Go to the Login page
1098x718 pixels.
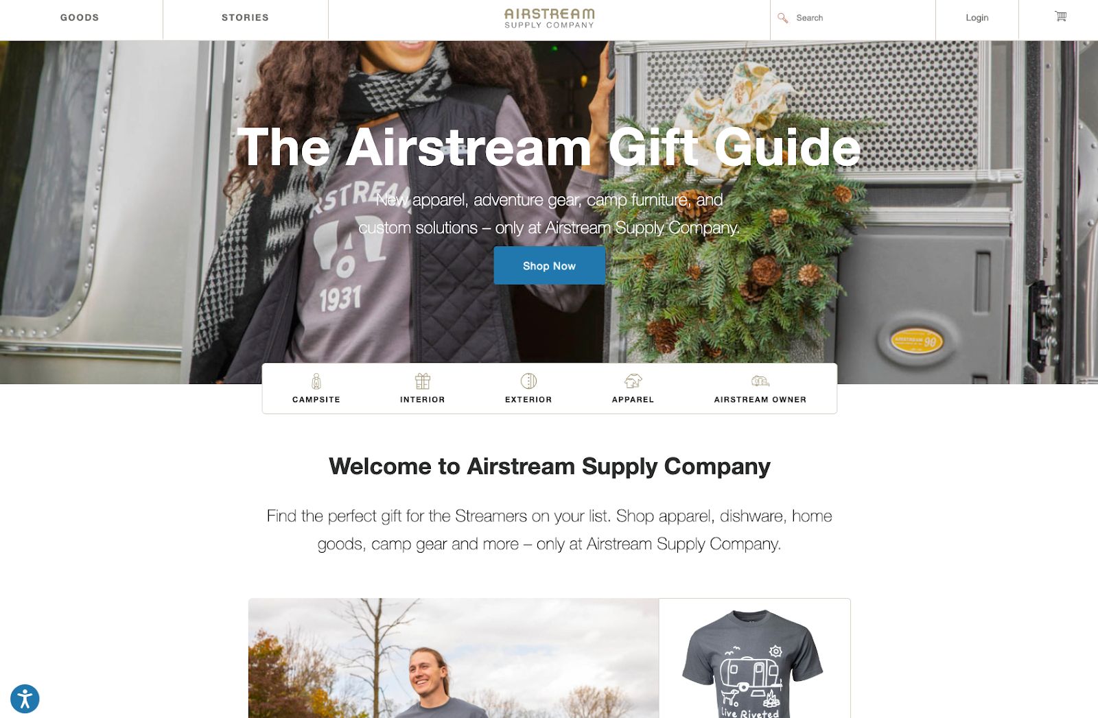tap(977, 18)
